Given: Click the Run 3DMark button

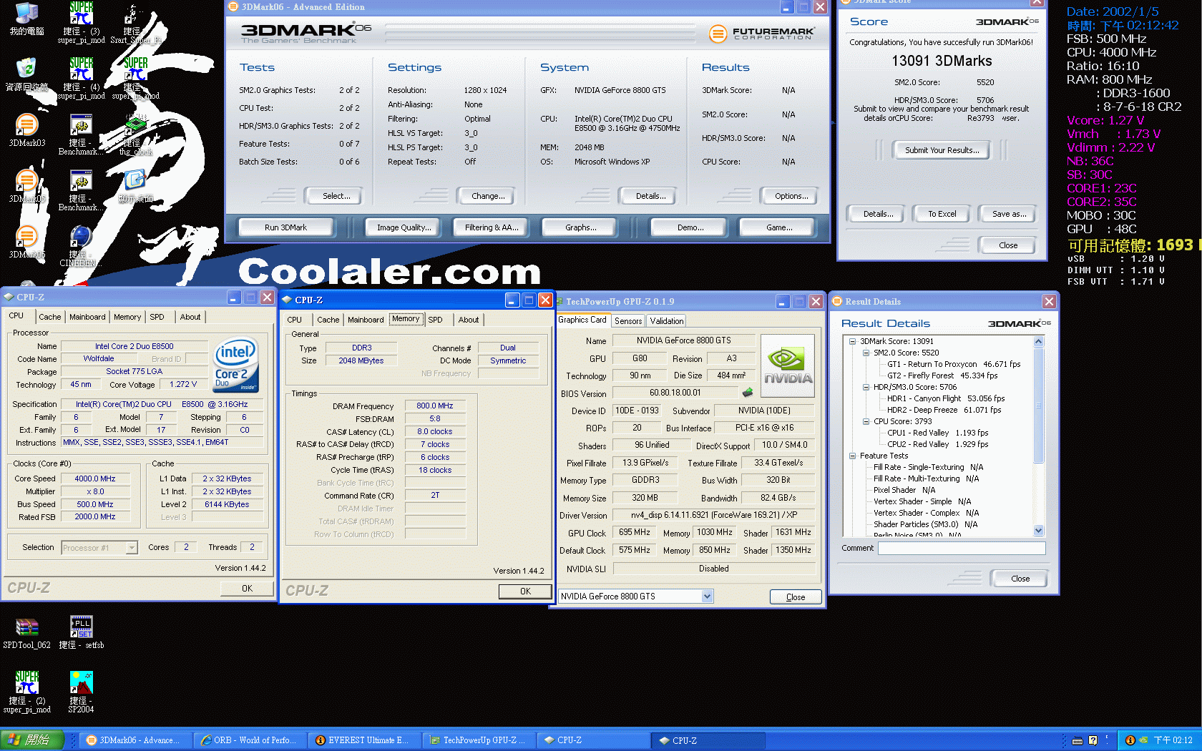Looking at the screenshot, I should click(x=285, y=227).
